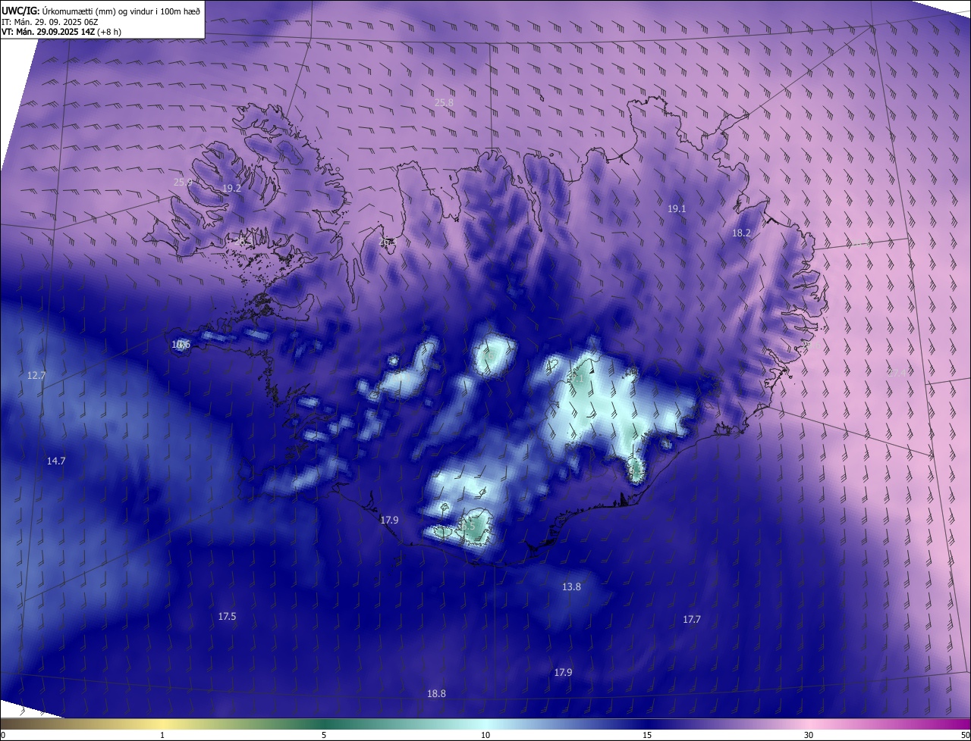
Task: Click the 17.5 value label on the map
Action: coord(227,617)
